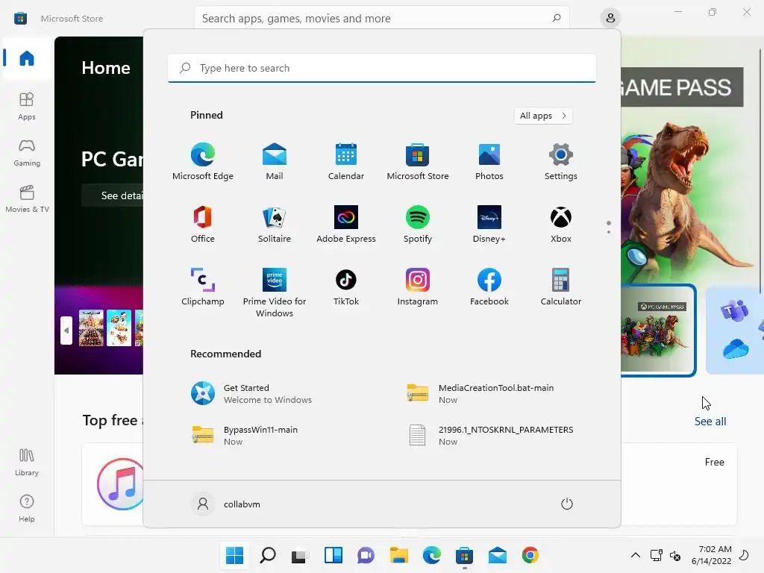
Task: Show hidden system tray icons chevron
Action: 636,555
